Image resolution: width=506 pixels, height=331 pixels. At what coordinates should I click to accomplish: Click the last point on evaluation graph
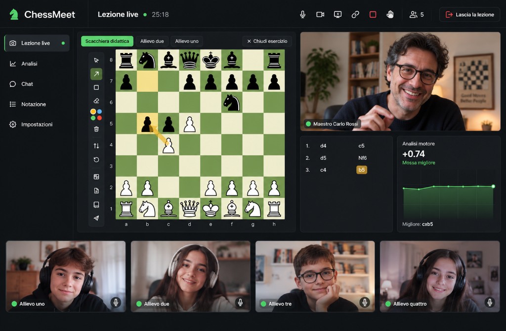[493, 187]
